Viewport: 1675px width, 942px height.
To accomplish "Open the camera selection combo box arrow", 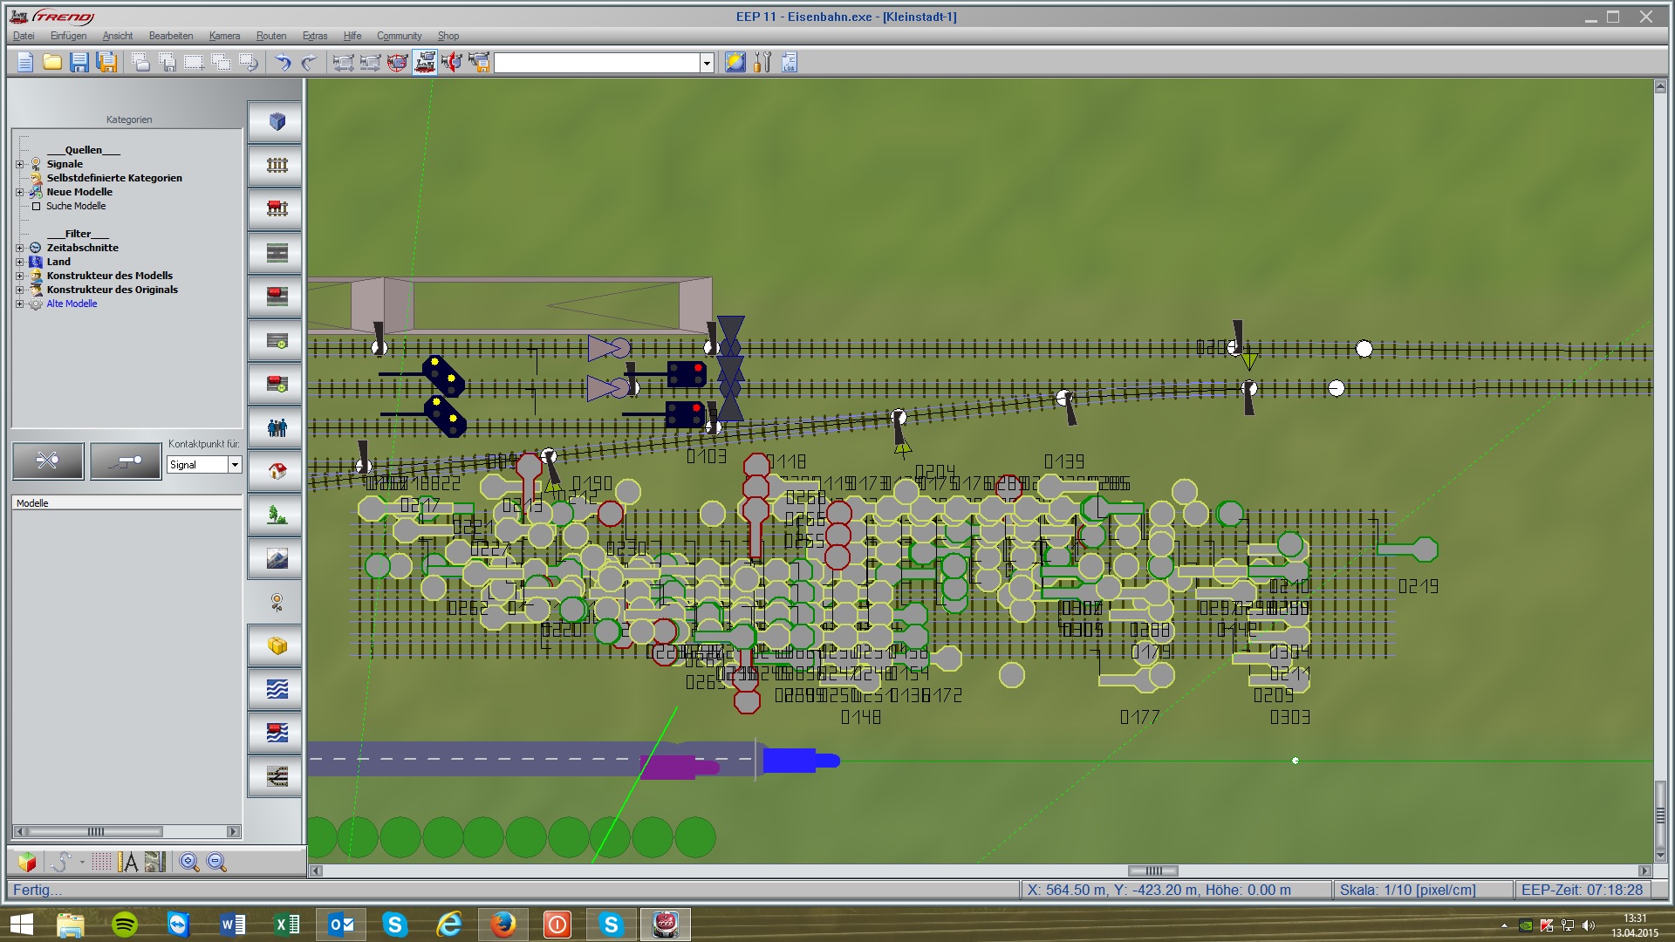I will pos(707,63).
